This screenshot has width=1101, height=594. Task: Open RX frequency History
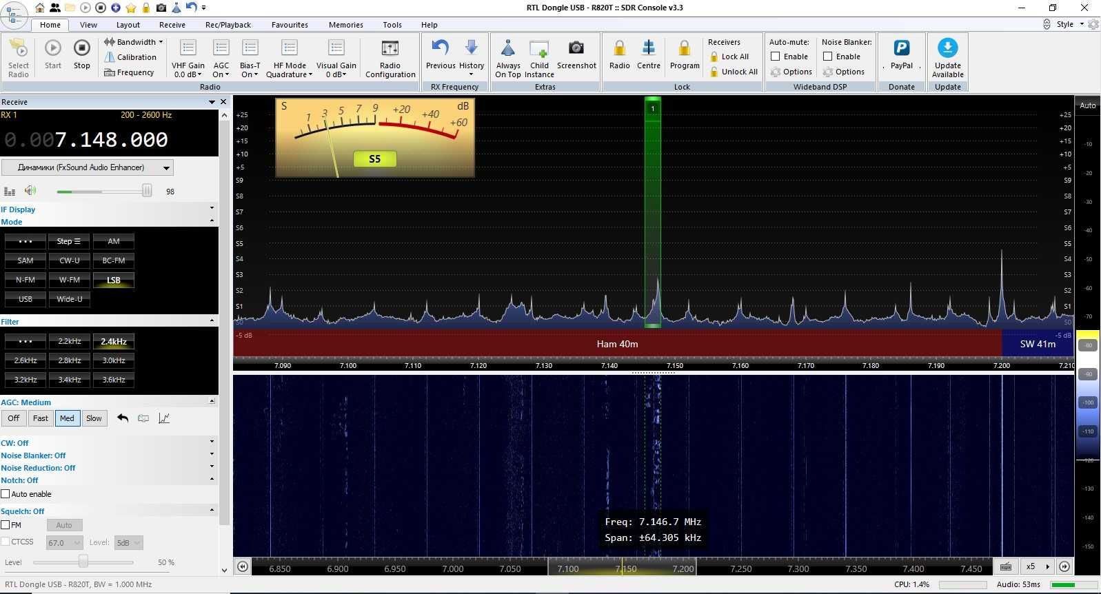pos(472,57)
